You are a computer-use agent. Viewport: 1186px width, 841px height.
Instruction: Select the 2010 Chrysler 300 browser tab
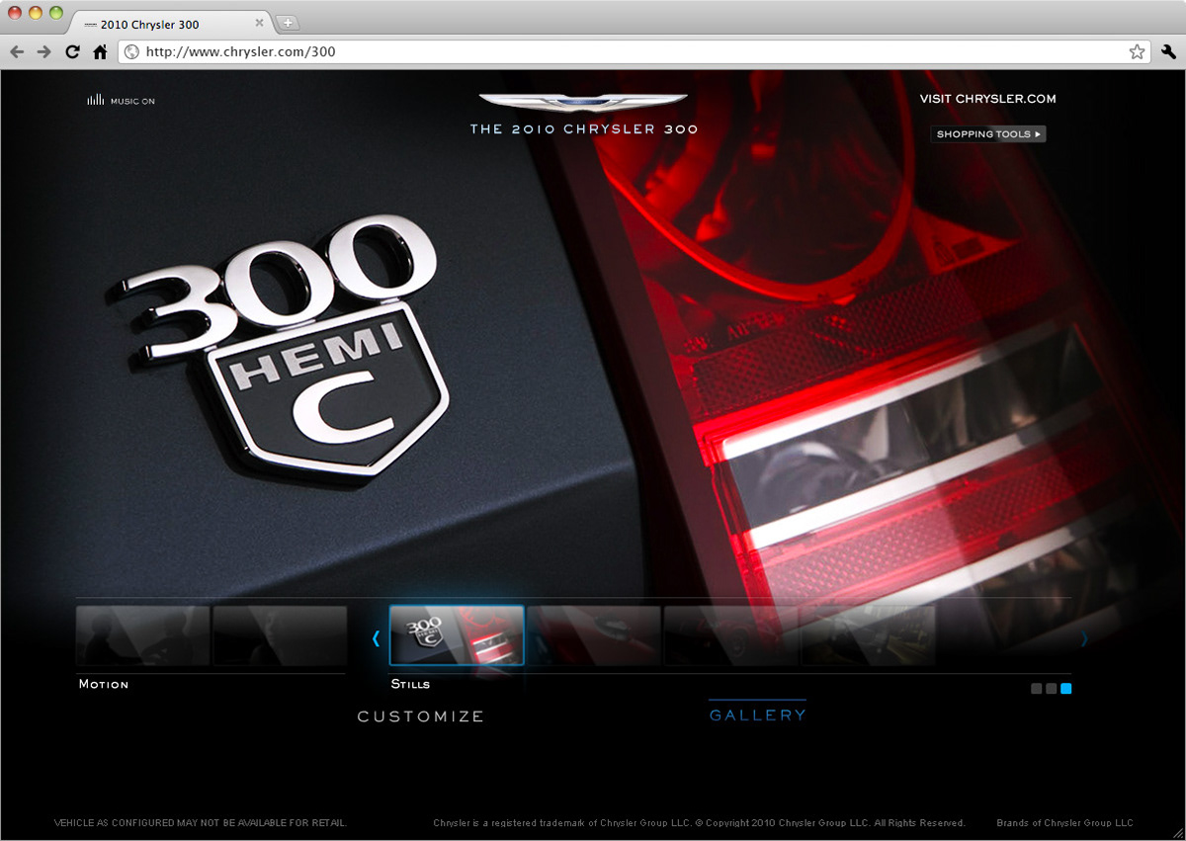tap(170, 24)
